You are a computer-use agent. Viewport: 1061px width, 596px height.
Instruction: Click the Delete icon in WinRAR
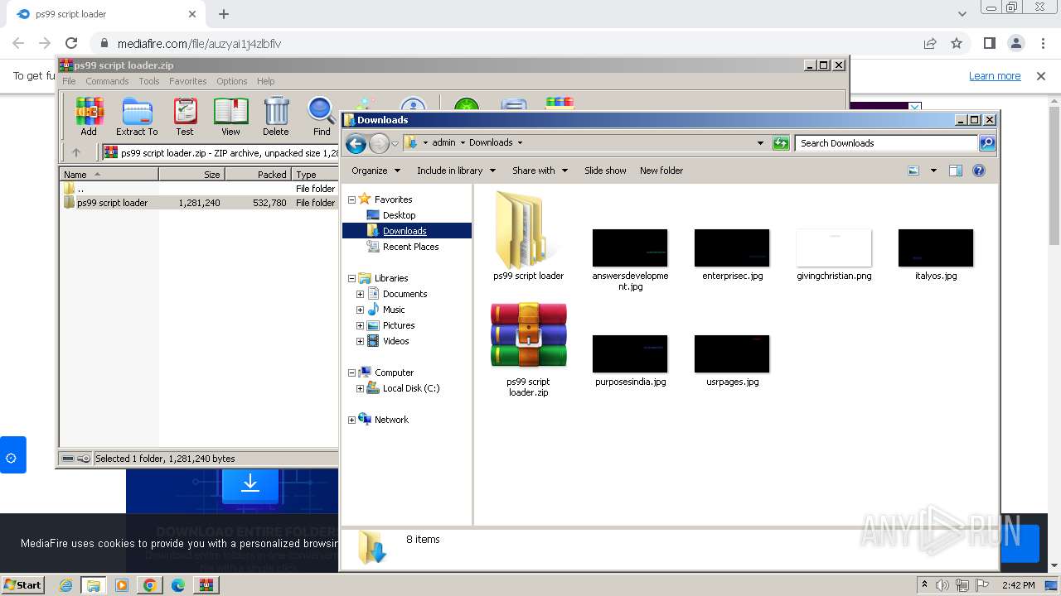pyautogui.click(x=276, y=116)
